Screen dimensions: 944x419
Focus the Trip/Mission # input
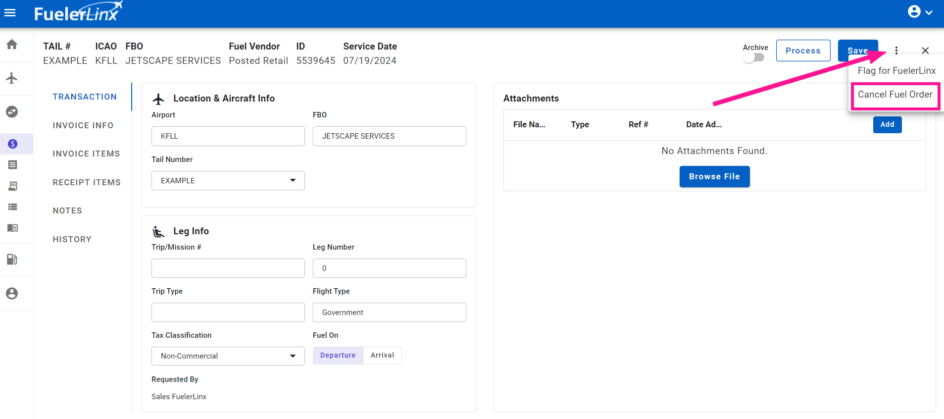click(228, 268)
